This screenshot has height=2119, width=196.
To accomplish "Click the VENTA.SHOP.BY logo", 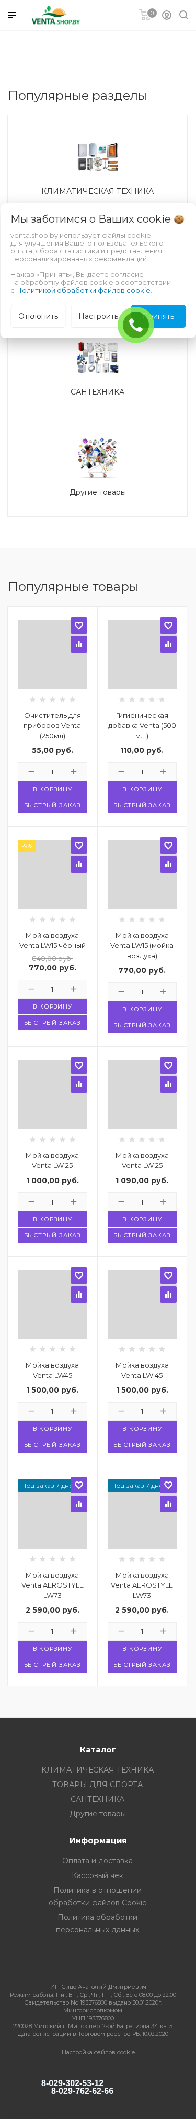I will tap(56, 15).
